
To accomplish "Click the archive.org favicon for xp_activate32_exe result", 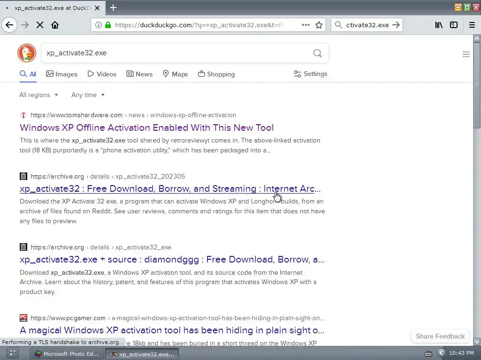I will (23, 247).
